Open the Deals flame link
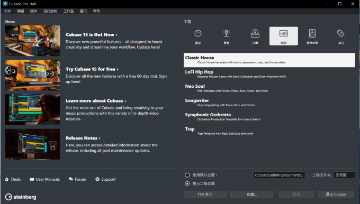 click(x=13, y=179)
